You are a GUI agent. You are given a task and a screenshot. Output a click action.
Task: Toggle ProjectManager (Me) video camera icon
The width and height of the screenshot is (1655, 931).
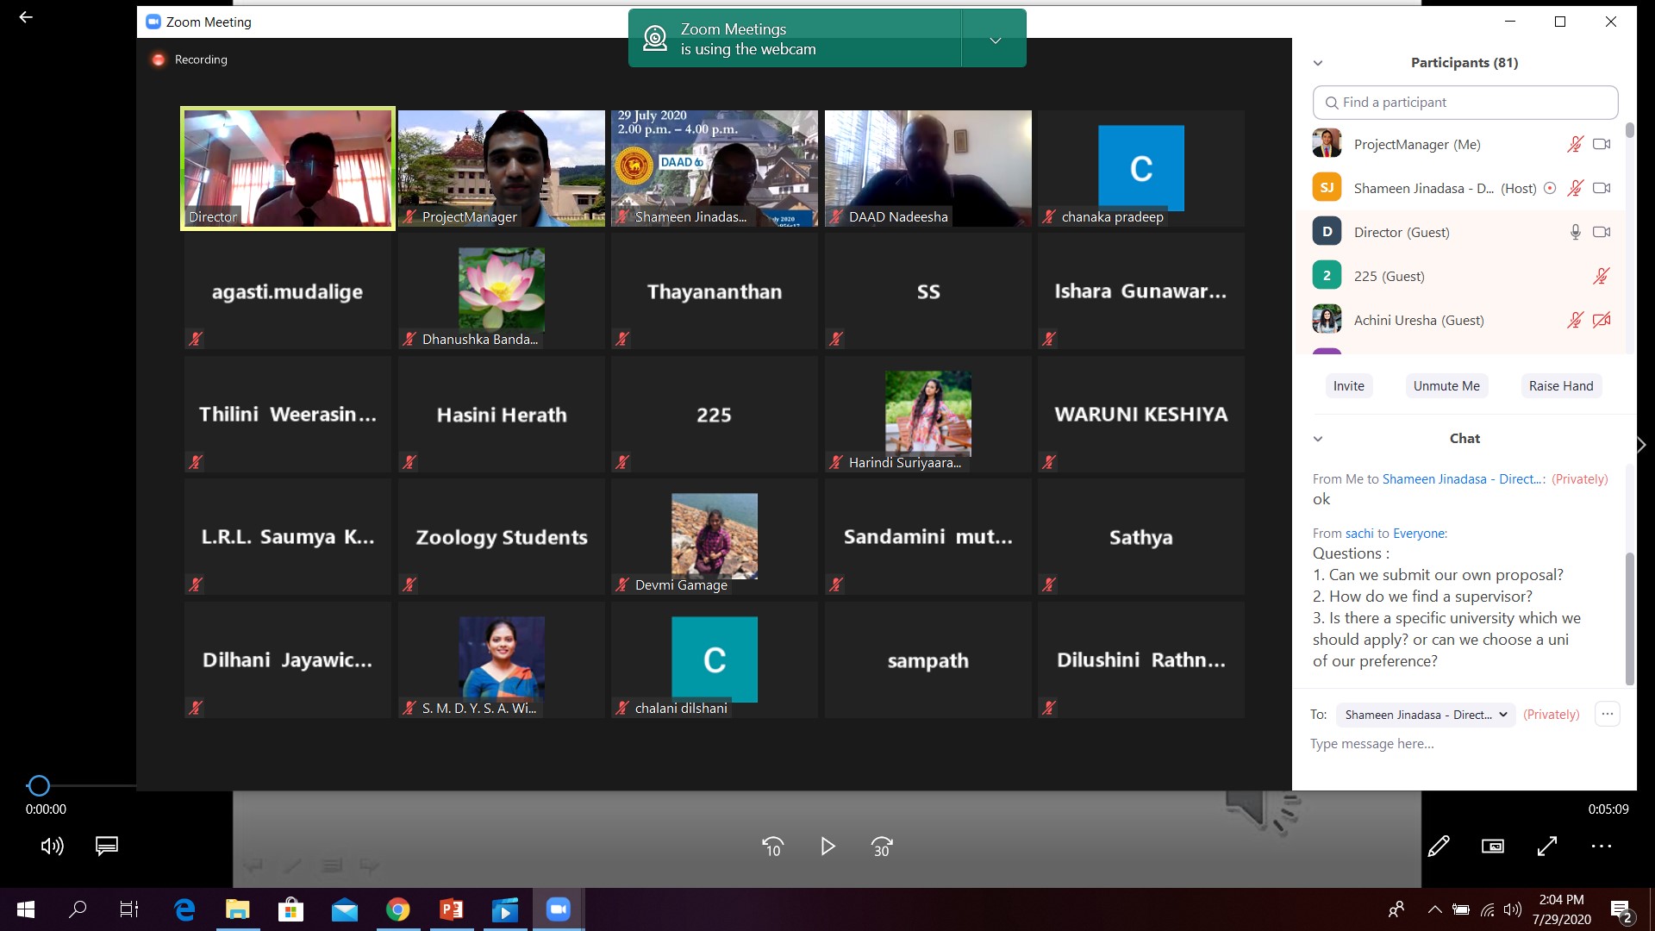(1602, 144)
